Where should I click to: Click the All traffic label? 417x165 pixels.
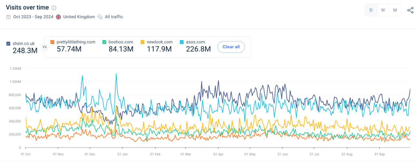pyautogui.click(x=114, y=17)
